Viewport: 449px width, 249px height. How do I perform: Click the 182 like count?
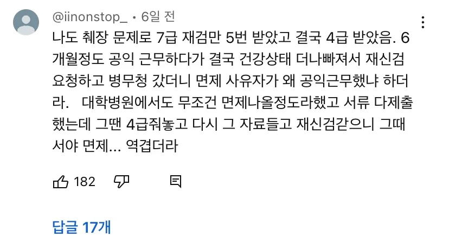click(84, 182)
